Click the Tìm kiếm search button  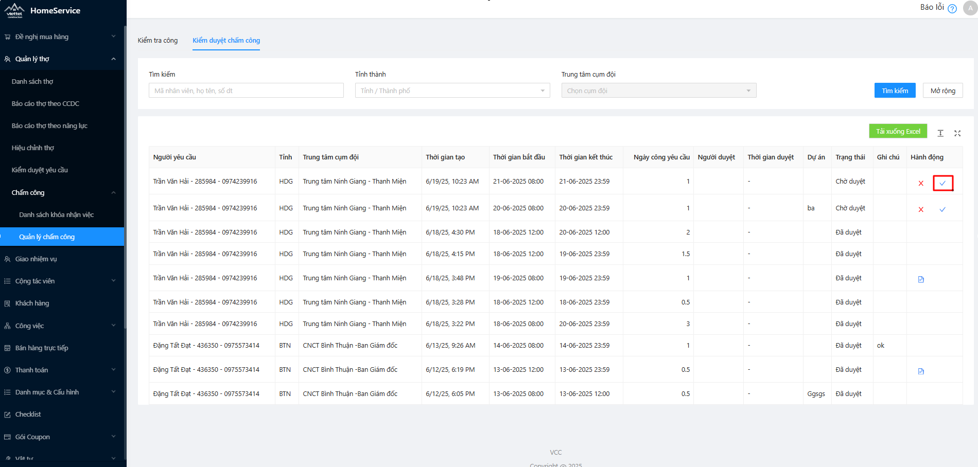[x=895, y=91]
